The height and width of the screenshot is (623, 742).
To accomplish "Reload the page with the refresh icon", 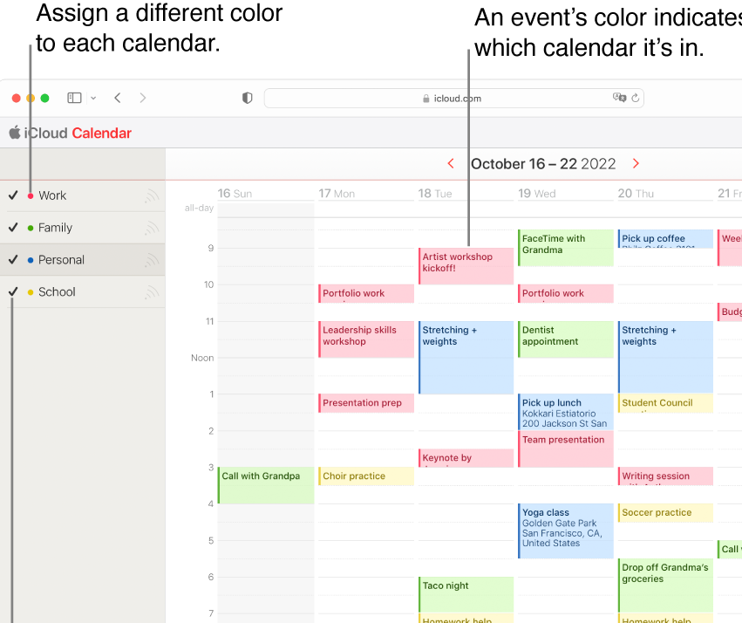I will pyautogui.click(x=636, y=99).
